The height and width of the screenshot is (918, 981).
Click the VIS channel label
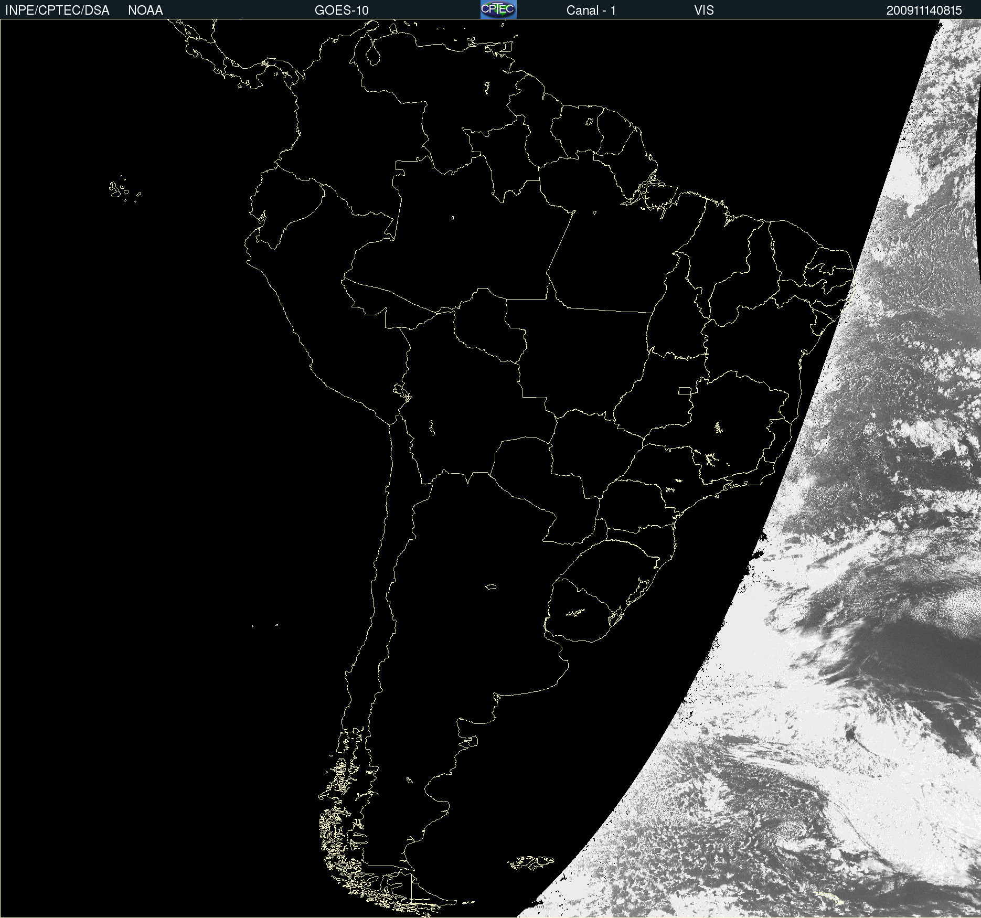pos(704,10)
